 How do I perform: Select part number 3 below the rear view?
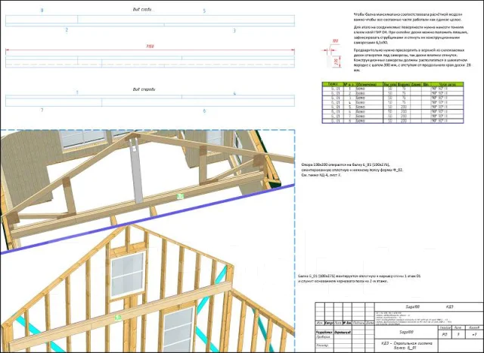coord(234,30)
